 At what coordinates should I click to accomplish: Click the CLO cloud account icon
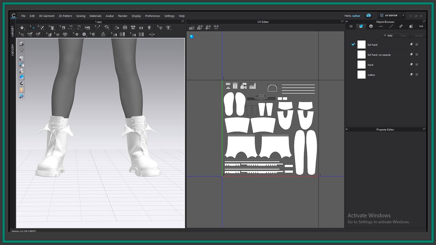[369, 16]
